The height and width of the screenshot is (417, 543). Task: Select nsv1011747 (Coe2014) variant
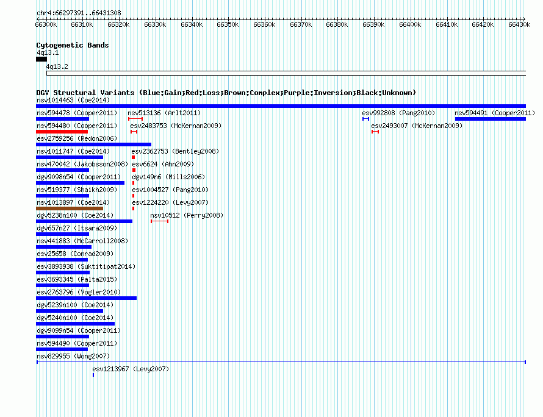point(73,152)
